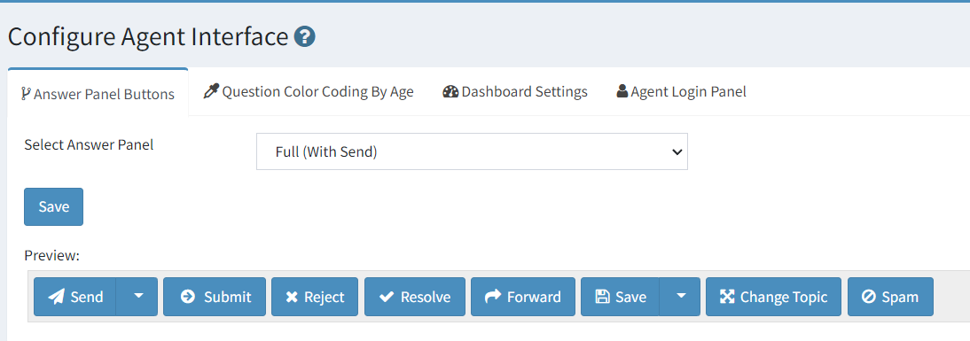Viewport: 970px width, 341px height.
Task: Click the floppy disk icon in preview
Action: click(602, 297)
